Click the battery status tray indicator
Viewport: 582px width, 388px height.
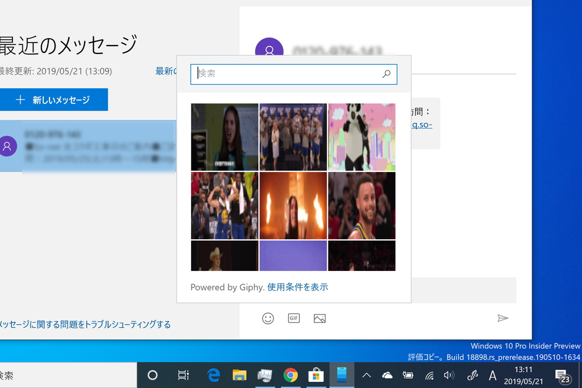click(408, 375)
